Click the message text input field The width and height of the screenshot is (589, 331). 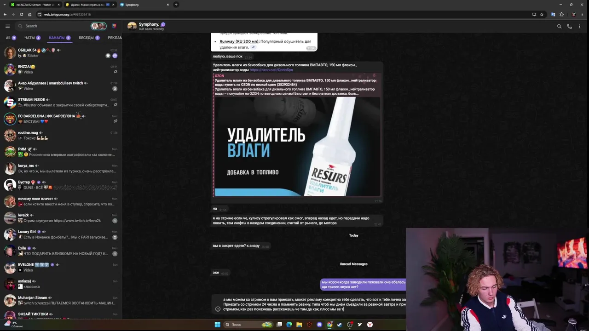[x=314, y=304]
